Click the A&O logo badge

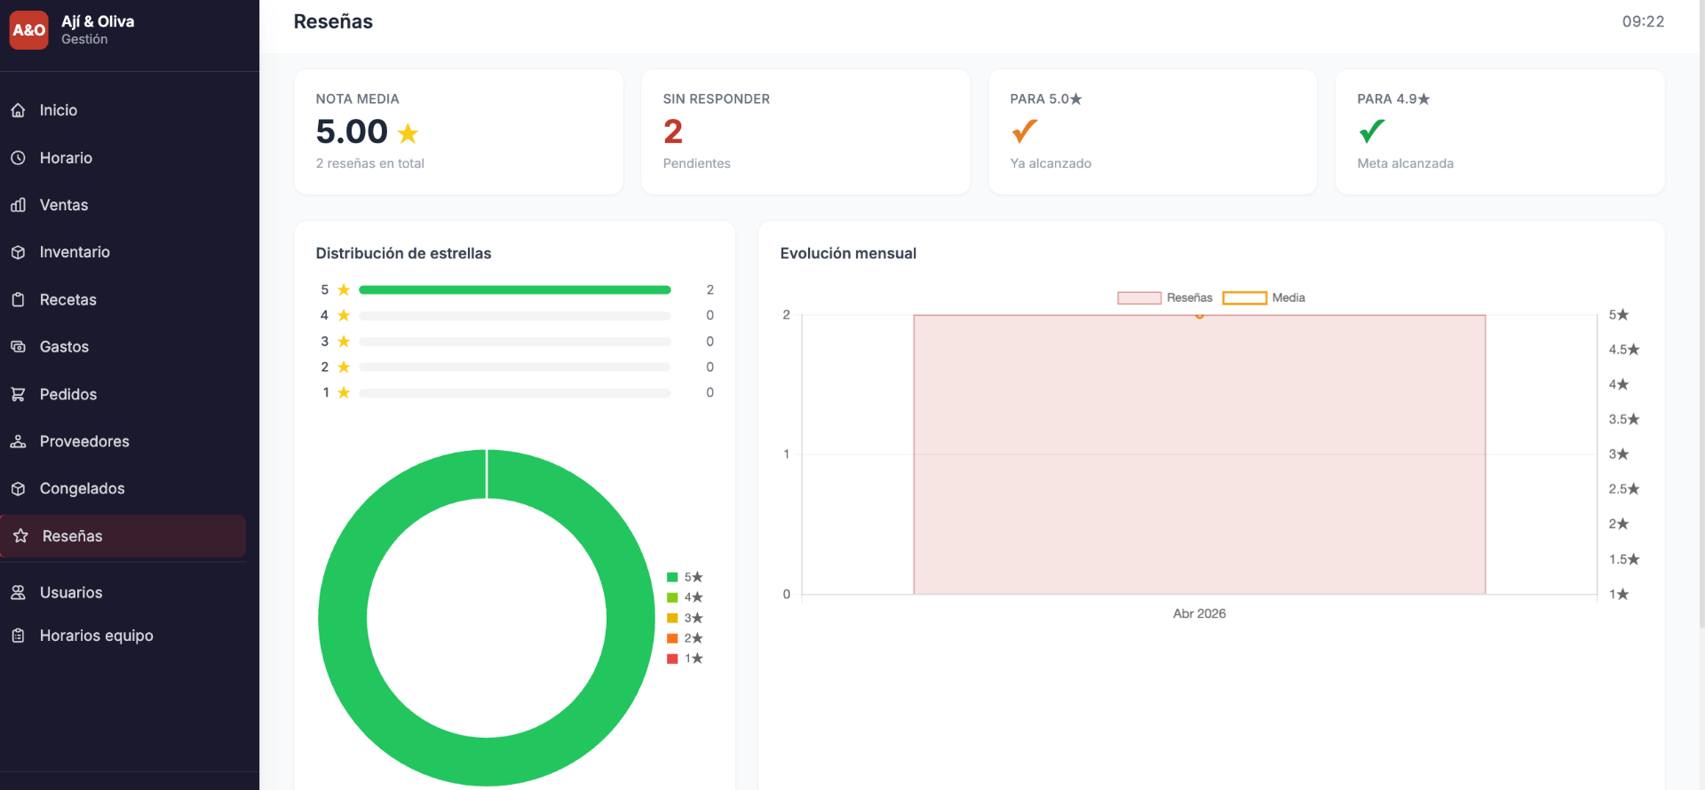pos(29,30)
